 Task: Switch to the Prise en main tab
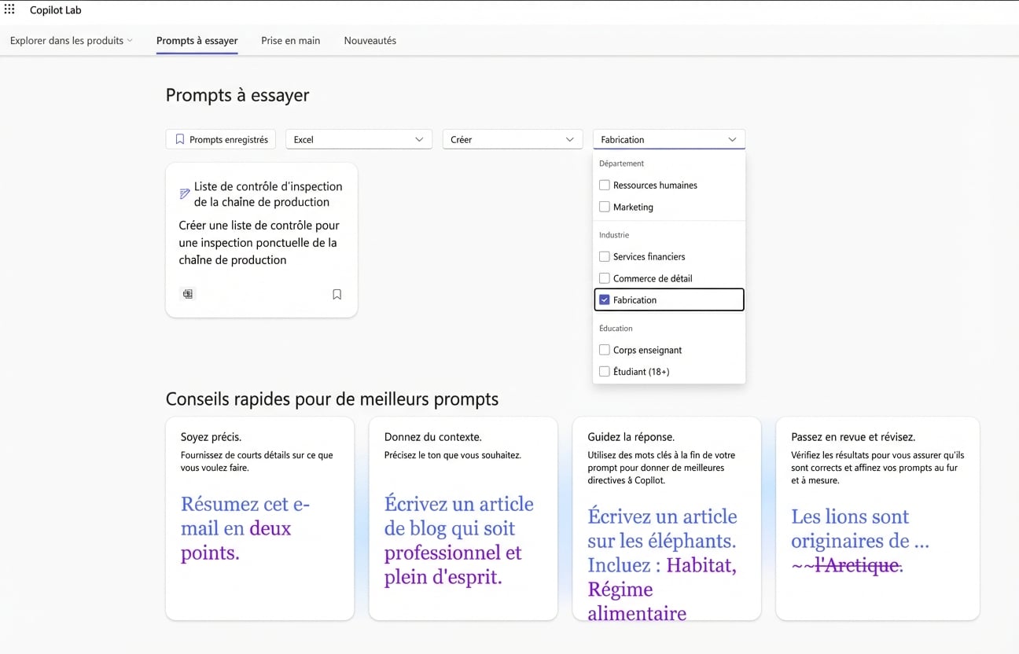pyautogui.click(x=290, y=40)
